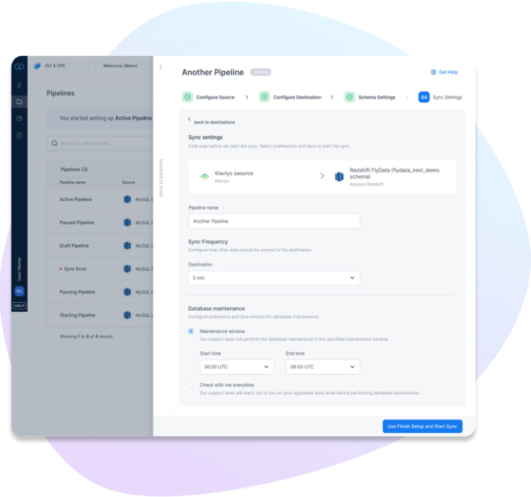The width and height of the screenshot is (531, 497).
Task: Select the Check with me everytime radio
Action: tap(191, 385)
